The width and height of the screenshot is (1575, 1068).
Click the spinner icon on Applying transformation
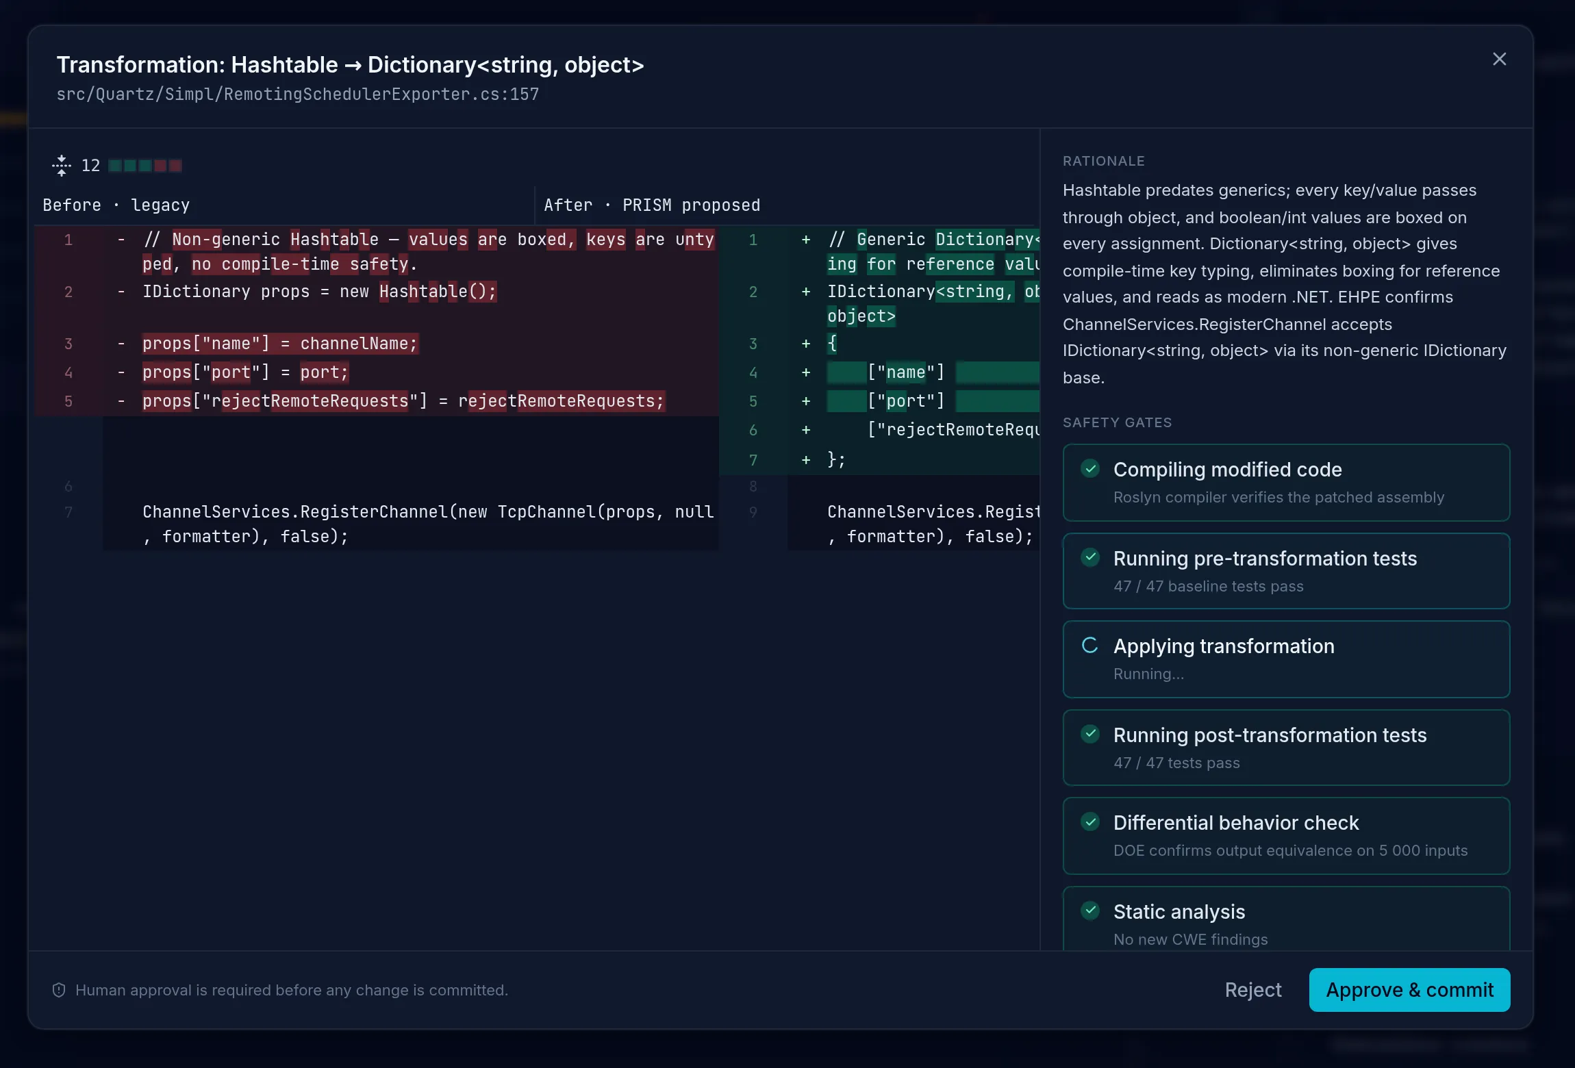pyautogui.click(x=1090, y=646)
